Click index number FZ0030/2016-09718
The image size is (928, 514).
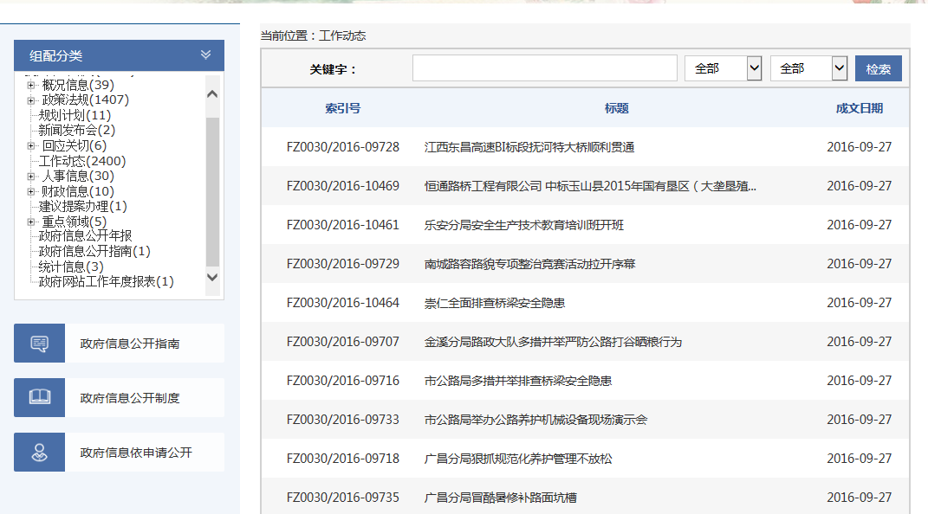click(x=342, y=459)
